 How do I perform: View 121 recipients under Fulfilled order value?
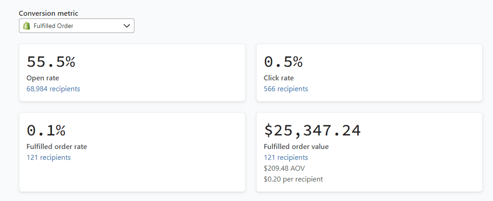pyautogui.click(x=286, y=158)
